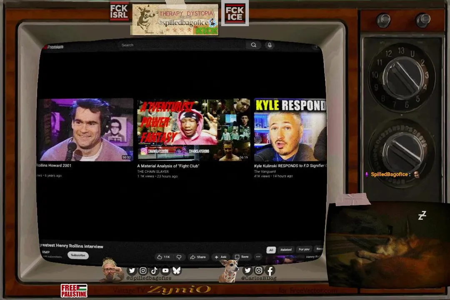Select the Related filter chip

click(x=286, y=250)
